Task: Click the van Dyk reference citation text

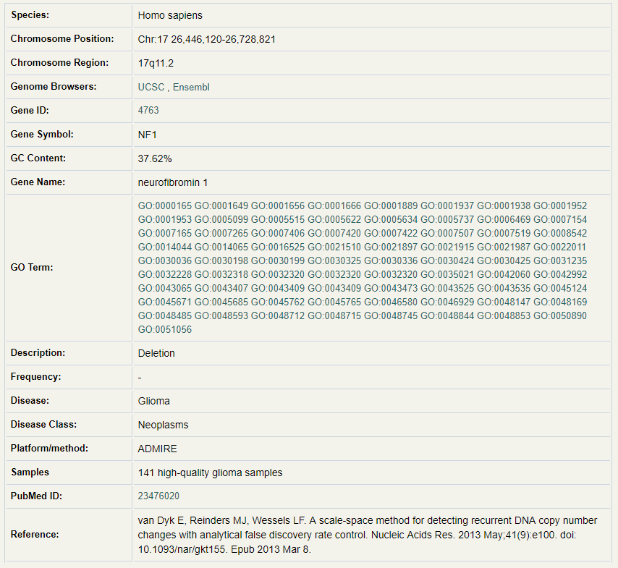Action: tap(368, 535)
